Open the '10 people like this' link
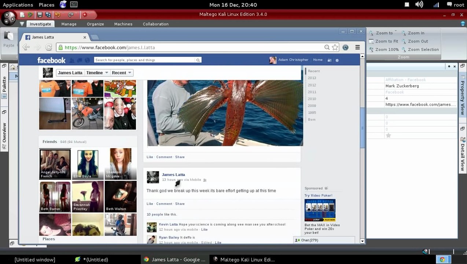 pyautogui.click(x=162, y=214)
